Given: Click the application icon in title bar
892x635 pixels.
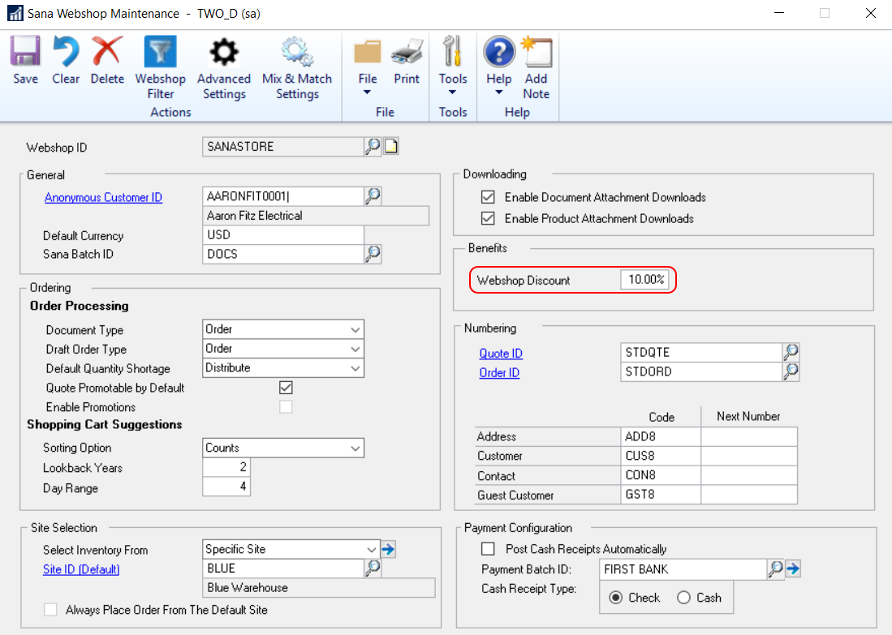Looking at the screenshot, I should click(x=15, y=13).
